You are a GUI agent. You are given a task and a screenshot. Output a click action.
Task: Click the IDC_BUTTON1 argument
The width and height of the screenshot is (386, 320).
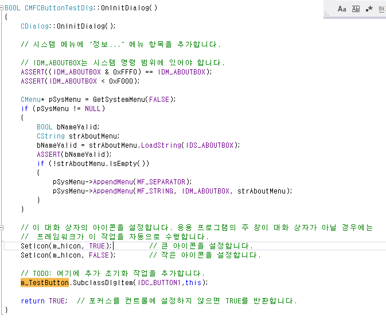pyautogui.click(x=159, y=283)
